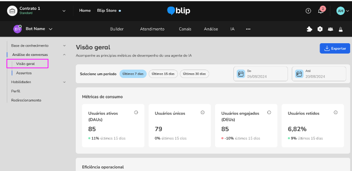Show info for Usuários únicos
Viewport: 352px width, 171px height.
click(x=202, y=112)
